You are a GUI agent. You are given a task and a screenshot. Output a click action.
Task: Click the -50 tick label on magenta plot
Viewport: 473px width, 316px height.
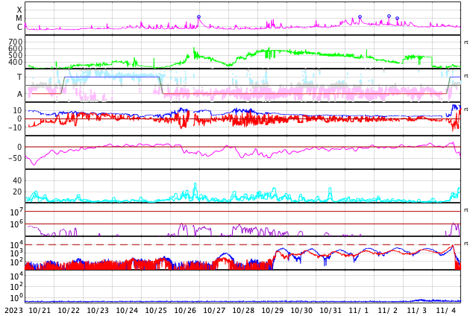pyautogui.click(x=15, y=158)
